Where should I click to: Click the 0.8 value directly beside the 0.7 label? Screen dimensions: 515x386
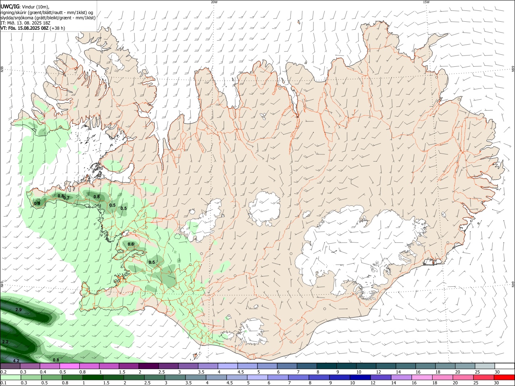pyautogui.click(x=61, y=196)
